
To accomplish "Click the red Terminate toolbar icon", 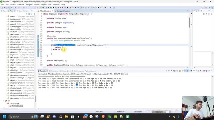I will pyautogui.click(x=61, y=8).
